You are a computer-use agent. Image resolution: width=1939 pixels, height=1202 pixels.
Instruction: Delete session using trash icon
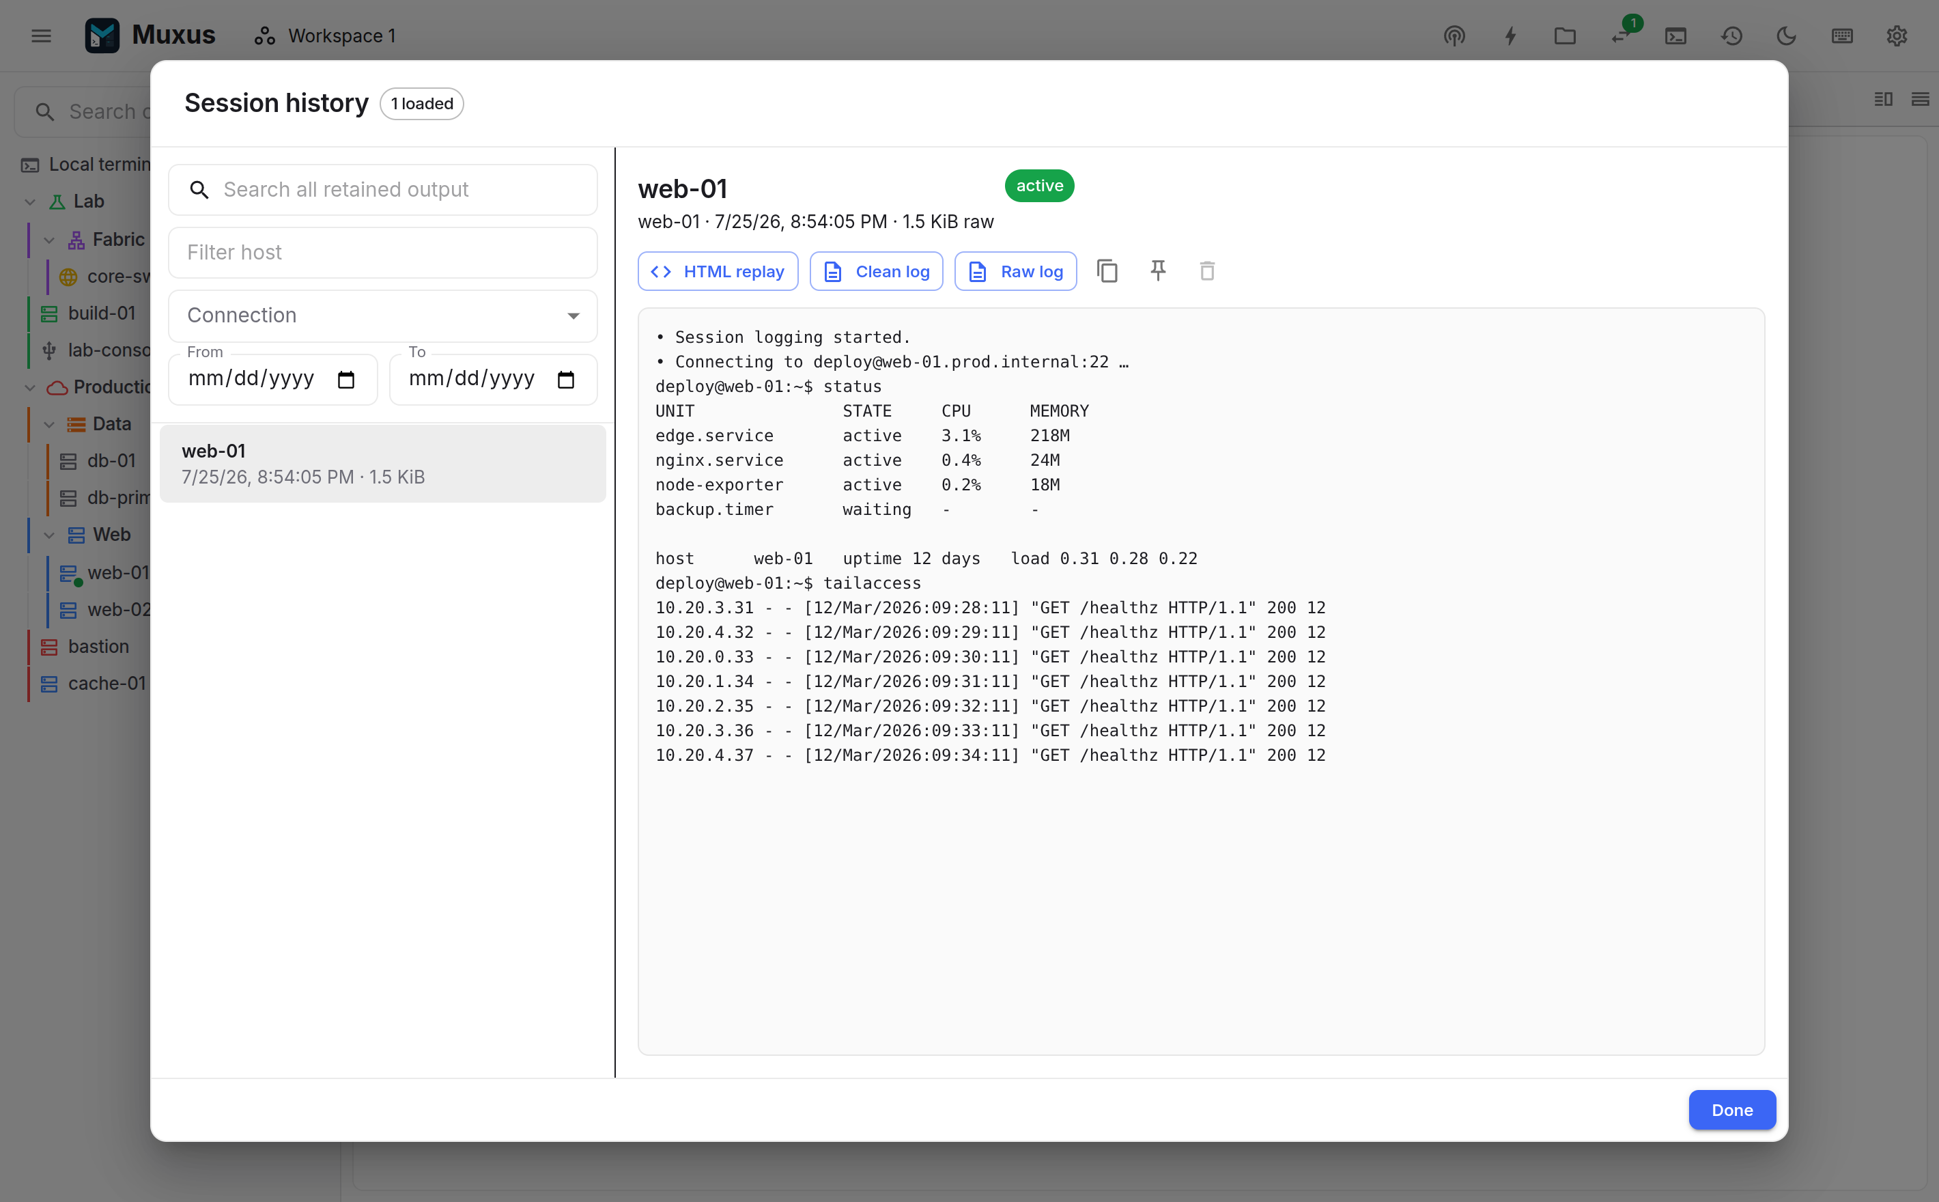(x=1207, y=271)
